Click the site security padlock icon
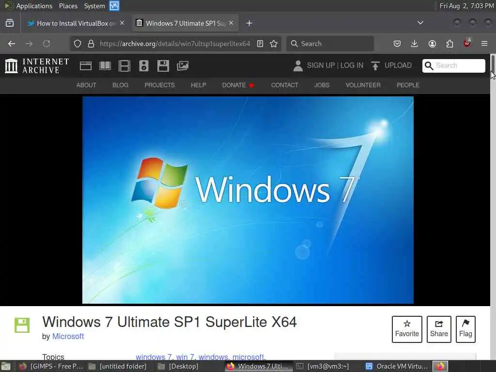This screenshot has width=496, height=372. [91, 44]
